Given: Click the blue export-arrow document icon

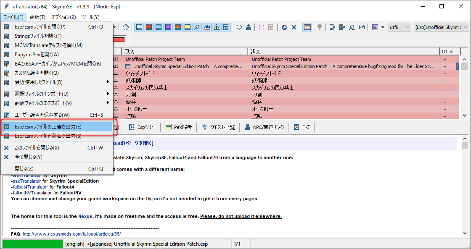Looking at the screenshot, I should tap(332, 27).
